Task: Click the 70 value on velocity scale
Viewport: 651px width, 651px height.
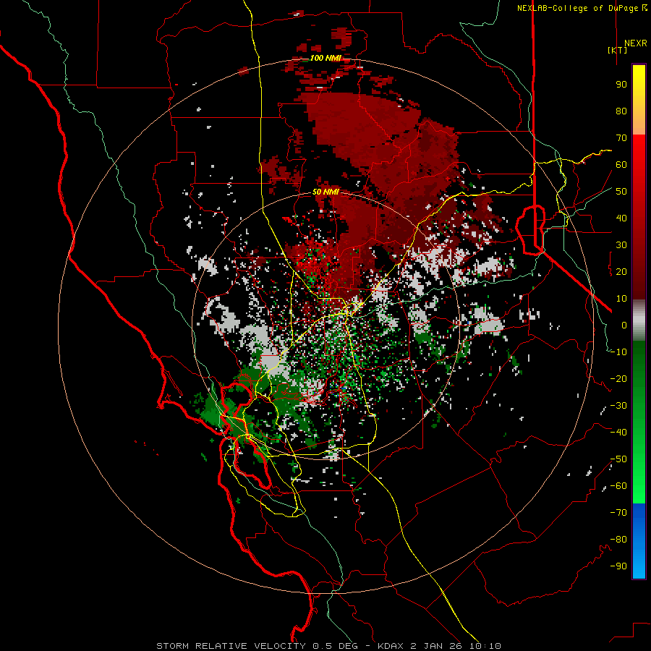Action: coord(621,138)
